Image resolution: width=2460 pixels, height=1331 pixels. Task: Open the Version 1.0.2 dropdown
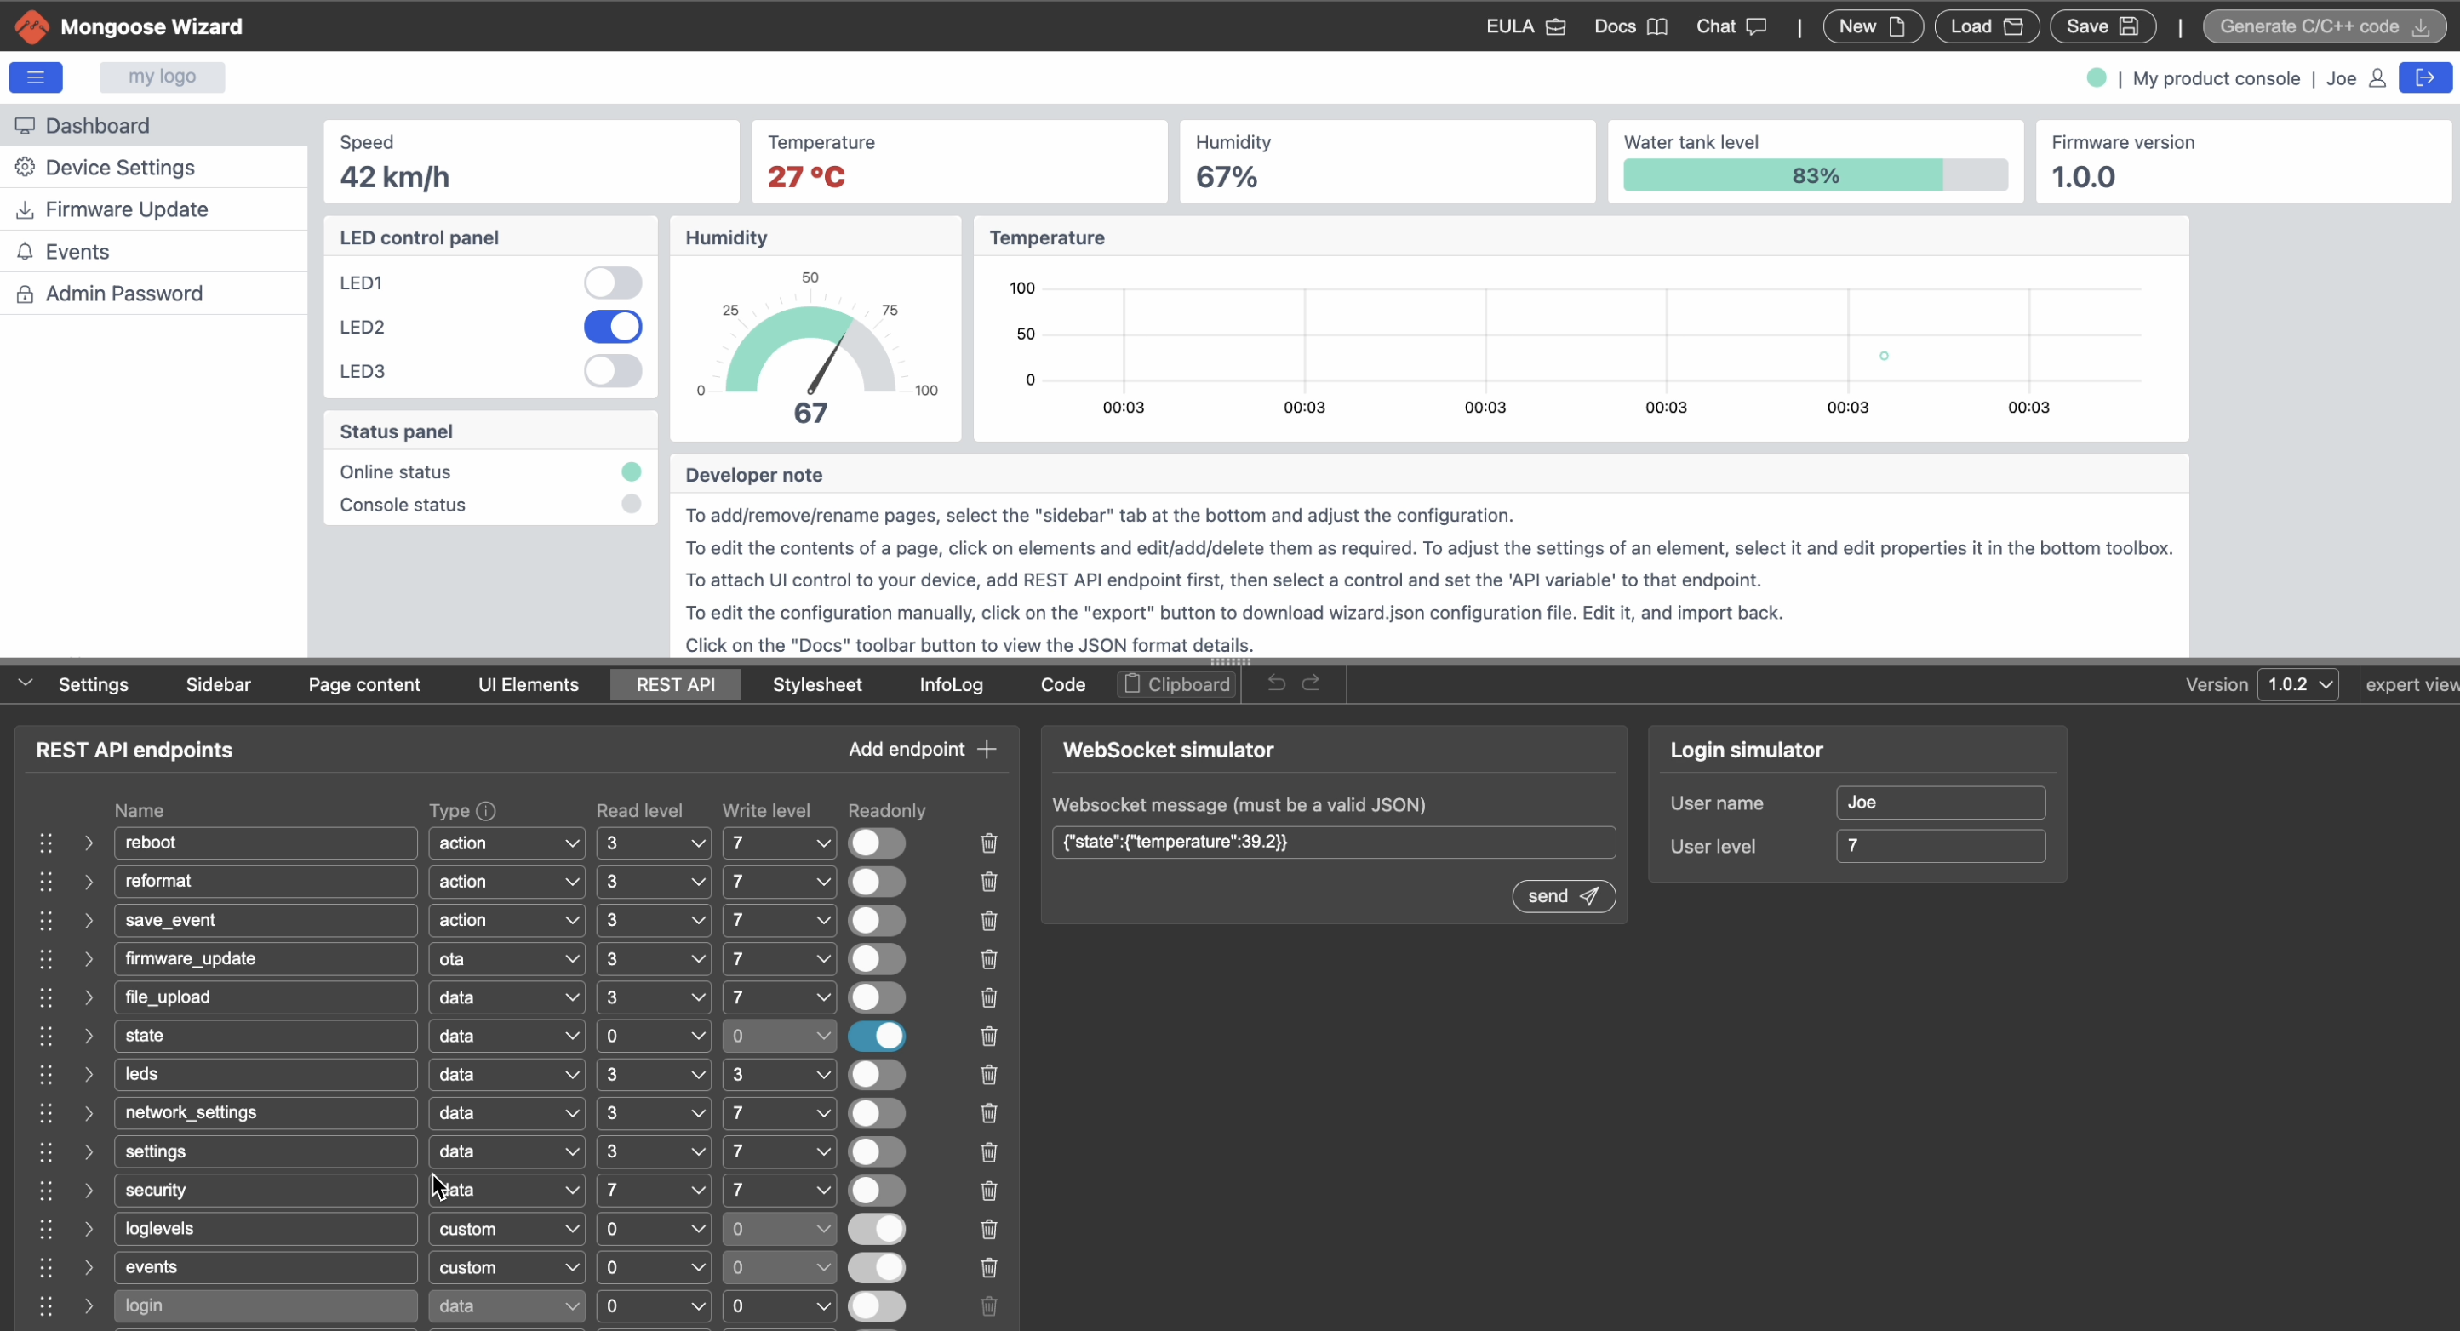pos(2297,684)
